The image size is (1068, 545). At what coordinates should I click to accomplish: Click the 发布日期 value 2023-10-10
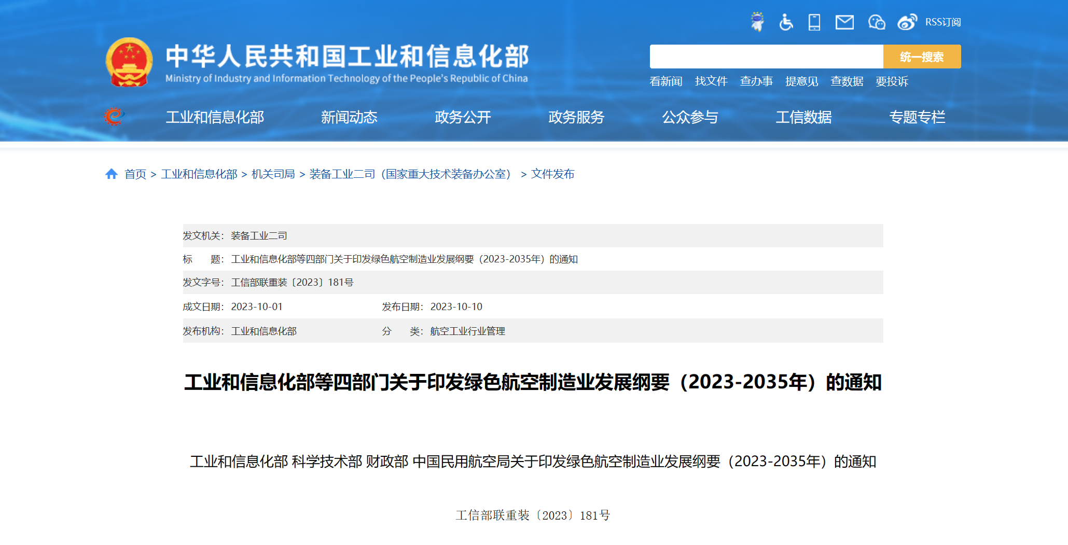[x=456, y=307]
